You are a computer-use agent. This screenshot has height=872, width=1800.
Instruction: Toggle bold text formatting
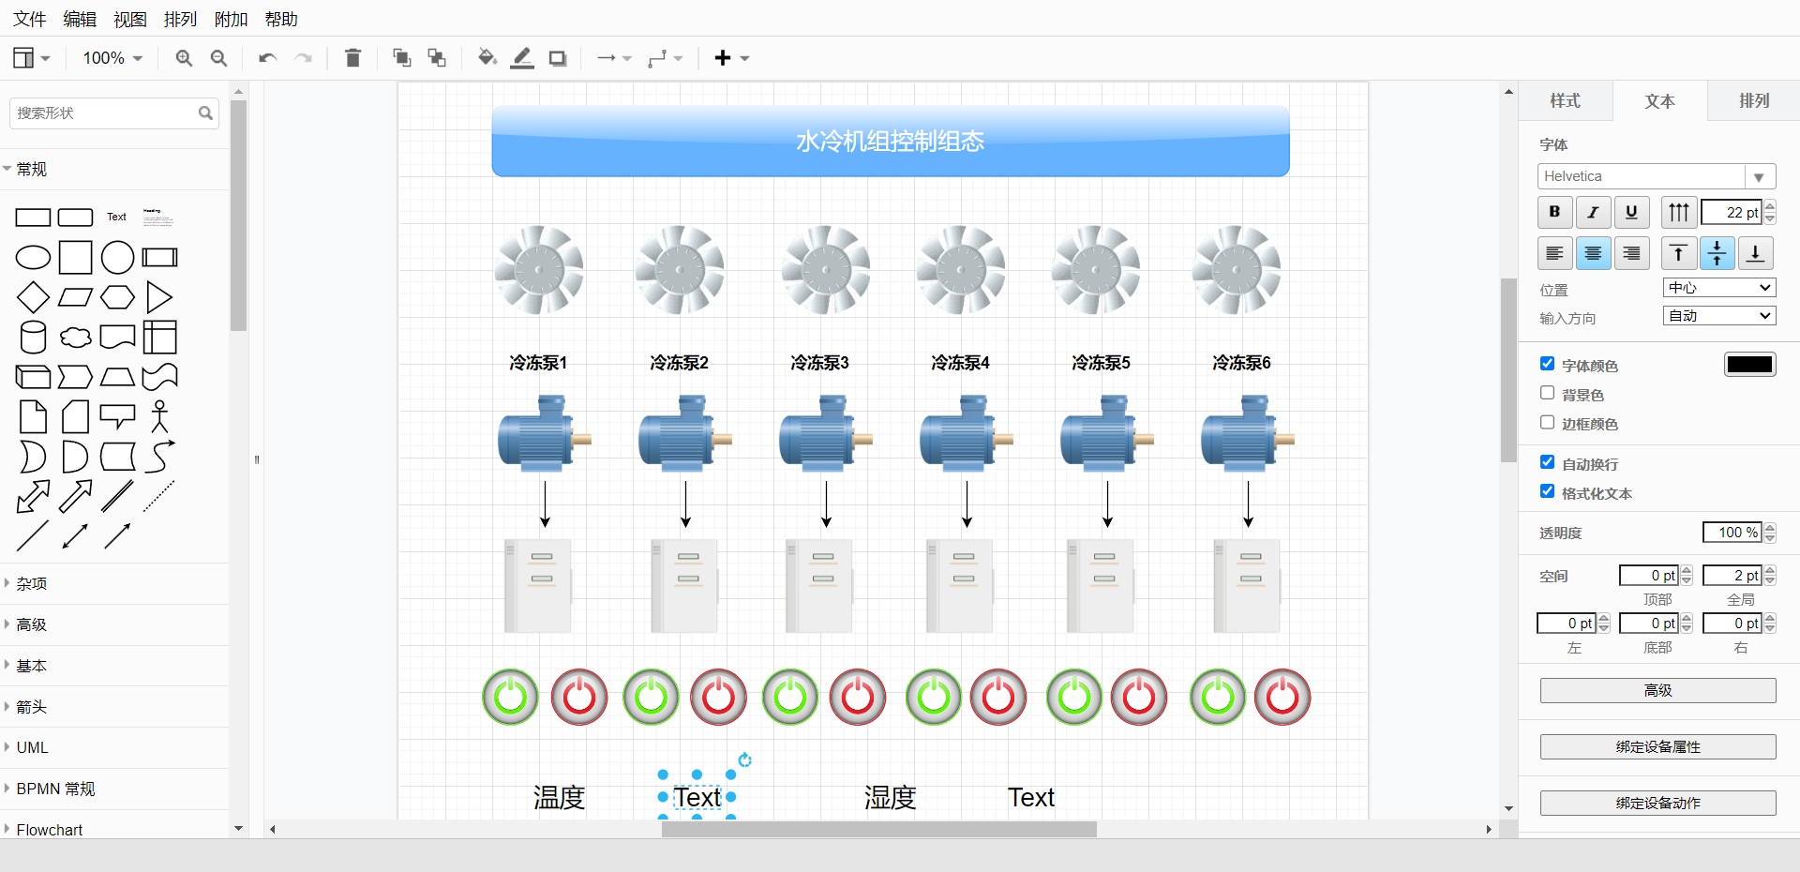[x=1554, y=212]
